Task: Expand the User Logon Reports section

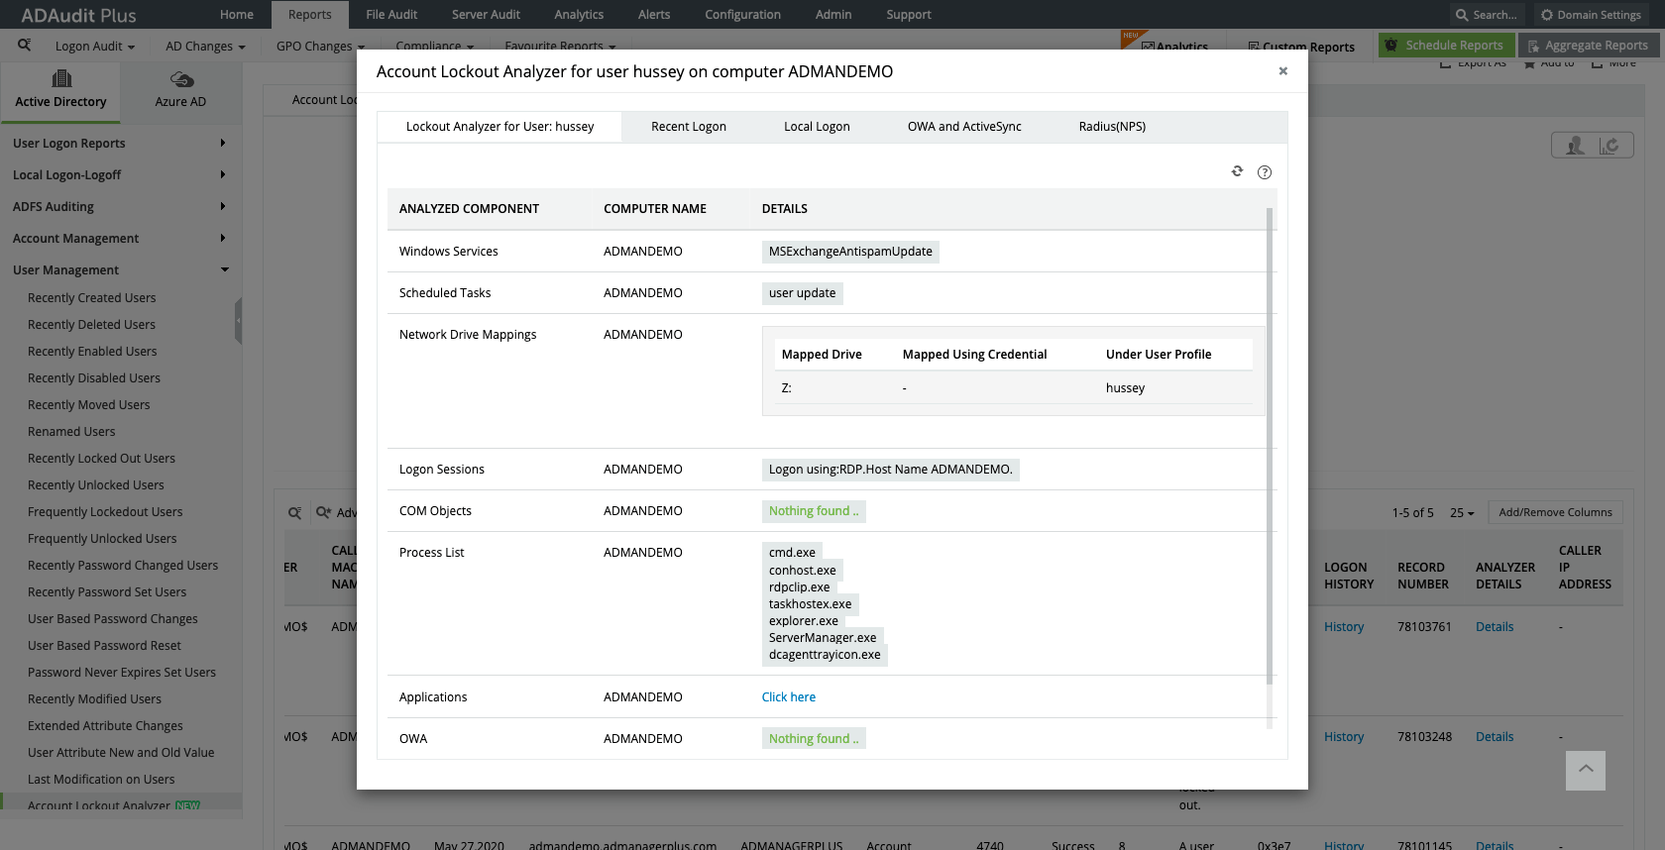Action: pyautogui.click(x=222, y=143)
